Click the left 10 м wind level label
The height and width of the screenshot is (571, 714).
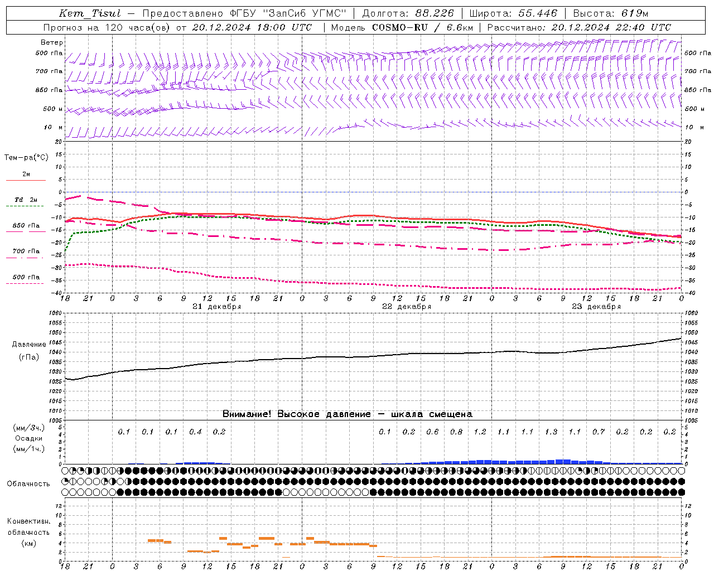53,127
